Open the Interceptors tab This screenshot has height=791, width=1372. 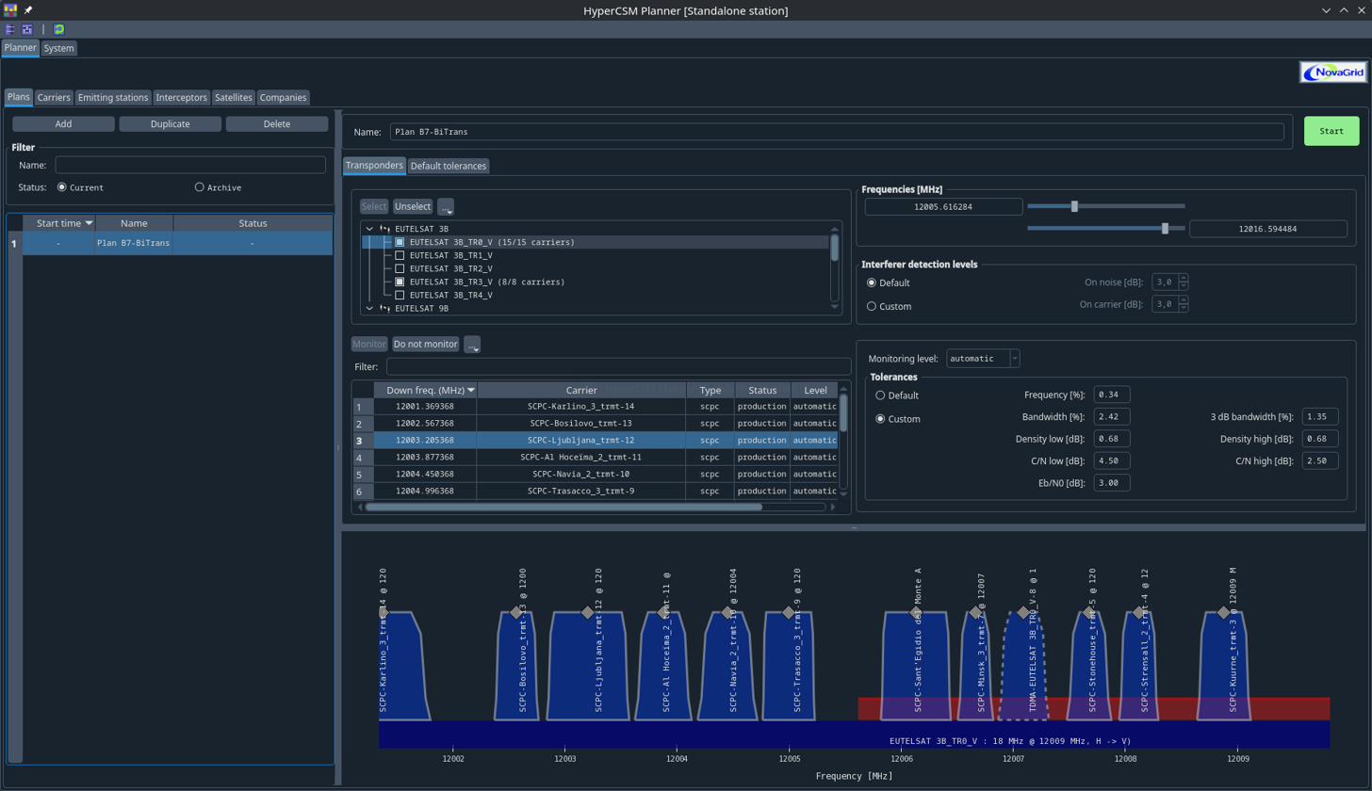(182, 97)
